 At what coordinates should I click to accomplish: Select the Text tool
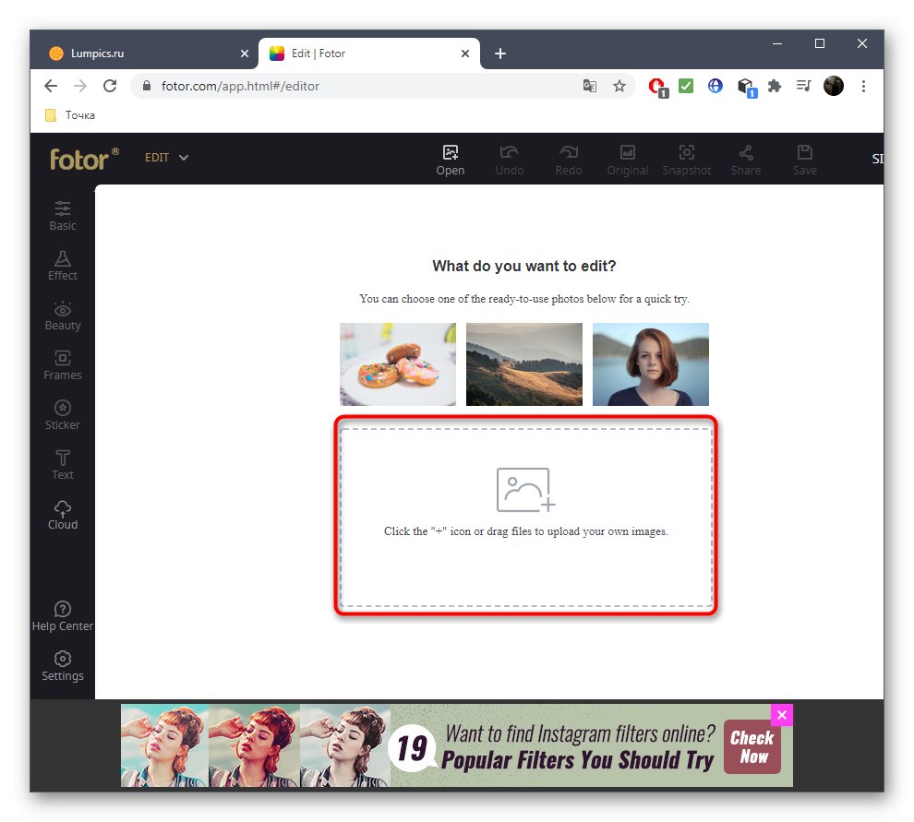pos(62,464)
